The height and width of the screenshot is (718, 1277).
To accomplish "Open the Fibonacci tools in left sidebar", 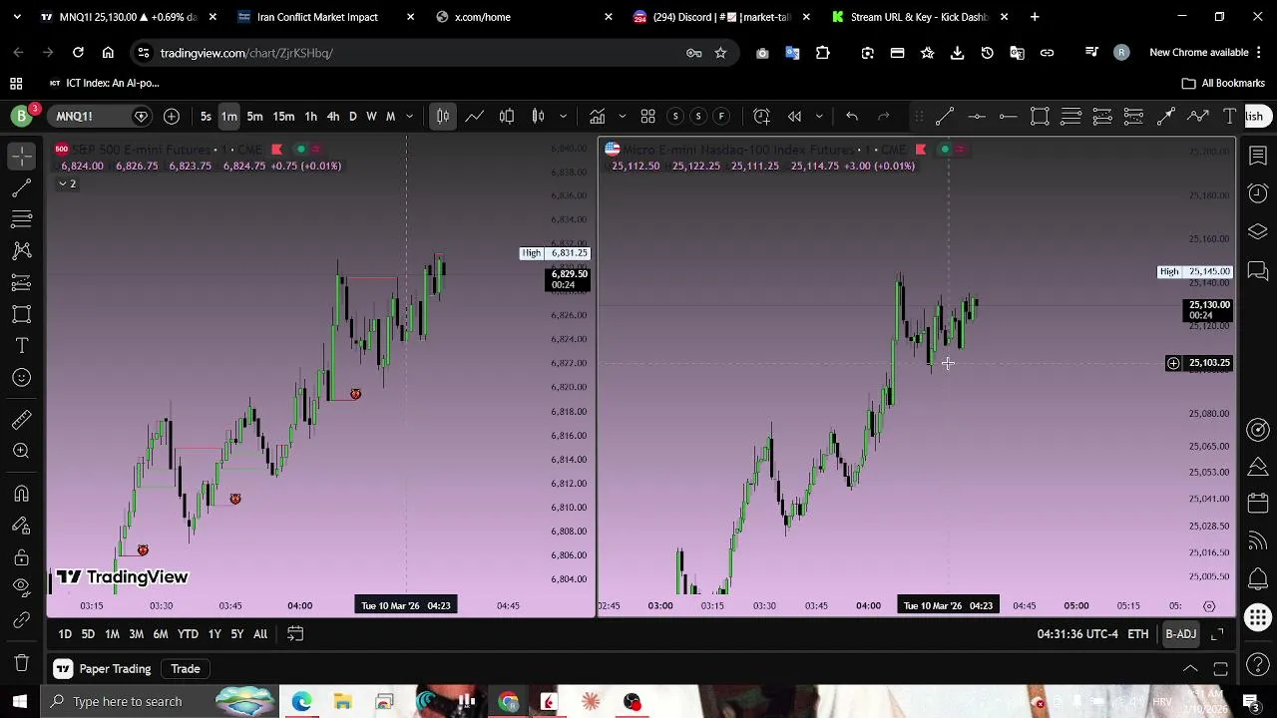I will [22, 218].
